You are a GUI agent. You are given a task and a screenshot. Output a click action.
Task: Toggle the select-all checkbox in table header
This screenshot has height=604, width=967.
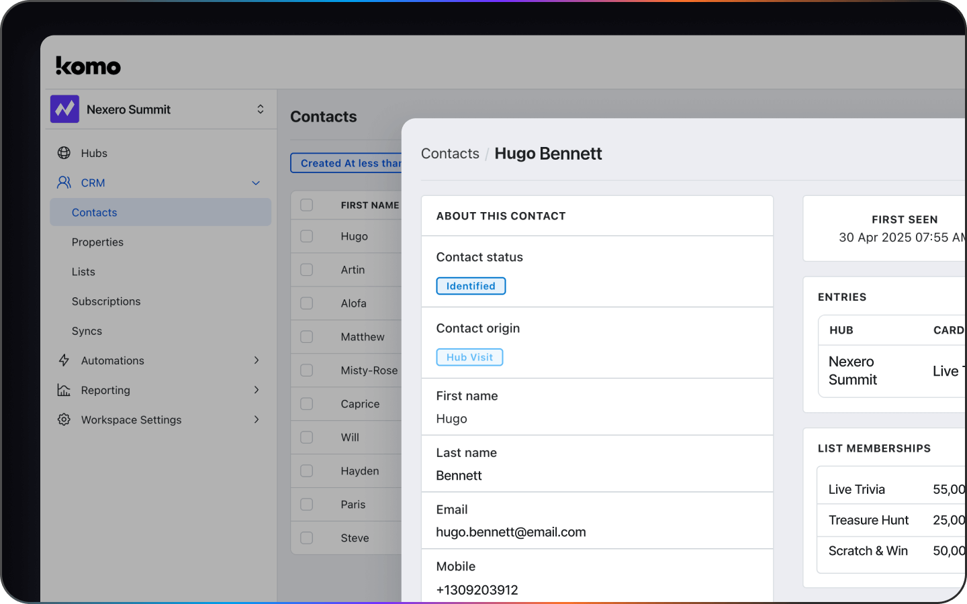(x=307, y=205)
